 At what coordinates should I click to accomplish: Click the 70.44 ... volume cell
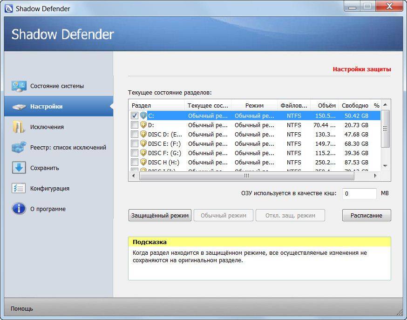(325, 125)
